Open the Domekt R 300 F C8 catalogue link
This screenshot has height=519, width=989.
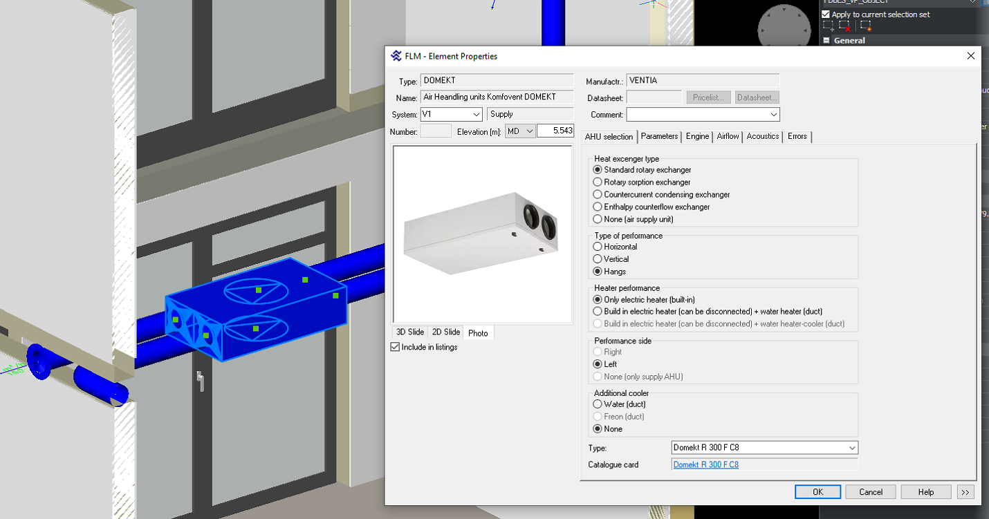coord(705,465)
